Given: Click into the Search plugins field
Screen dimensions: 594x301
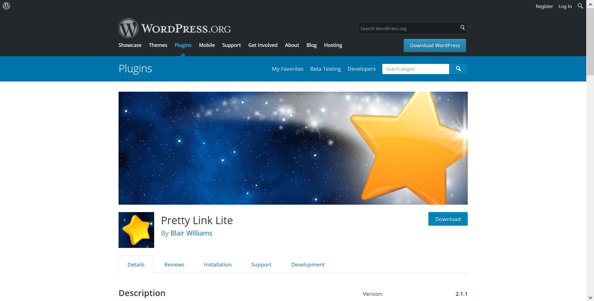Looking at the screenshot, I should 416,69.
